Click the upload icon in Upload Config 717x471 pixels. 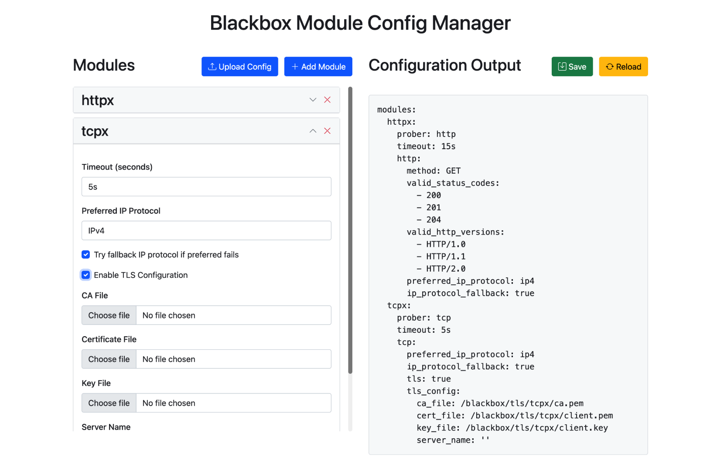pos(212,66)
